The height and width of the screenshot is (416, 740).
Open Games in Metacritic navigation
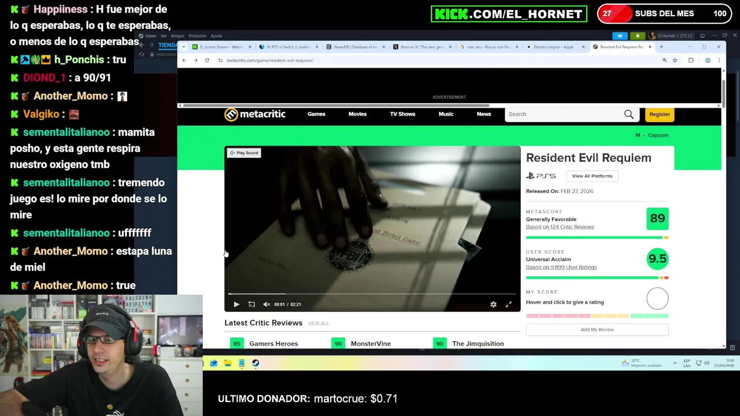pyautogui.click(x=316, y=114)
